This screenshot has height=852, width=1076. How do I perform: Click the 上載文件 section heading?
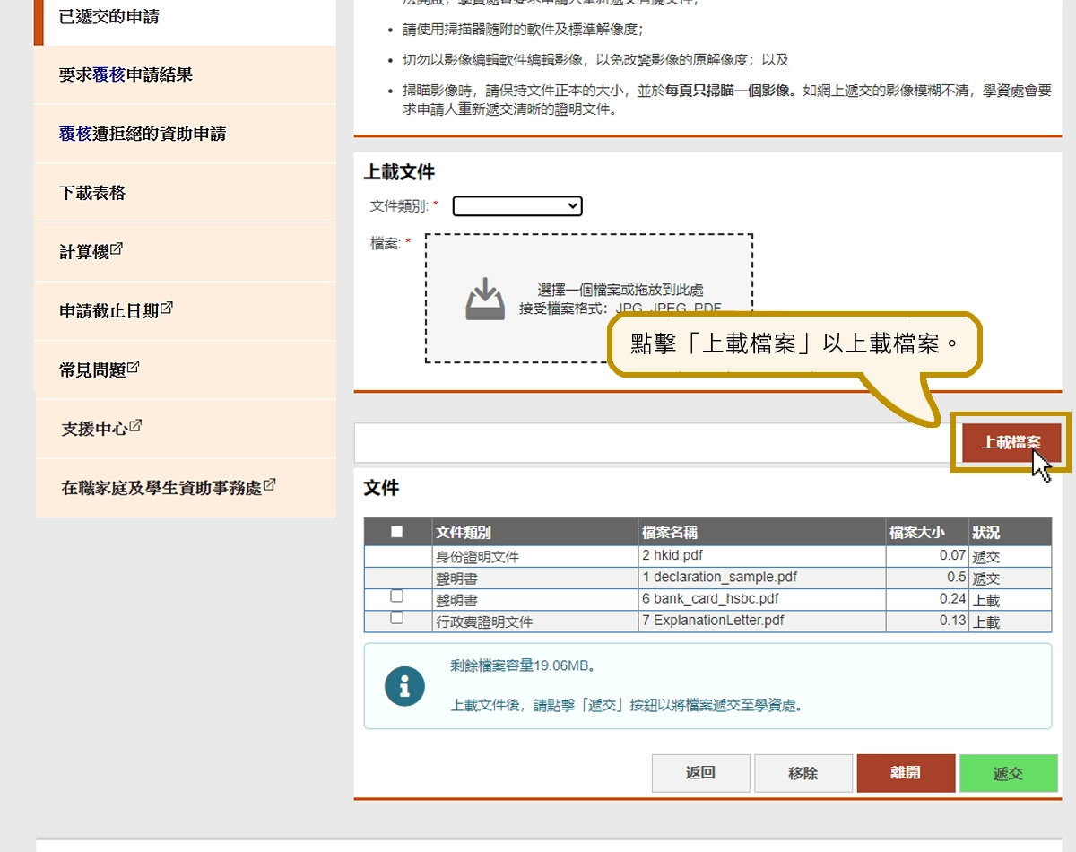click(399, 171)
